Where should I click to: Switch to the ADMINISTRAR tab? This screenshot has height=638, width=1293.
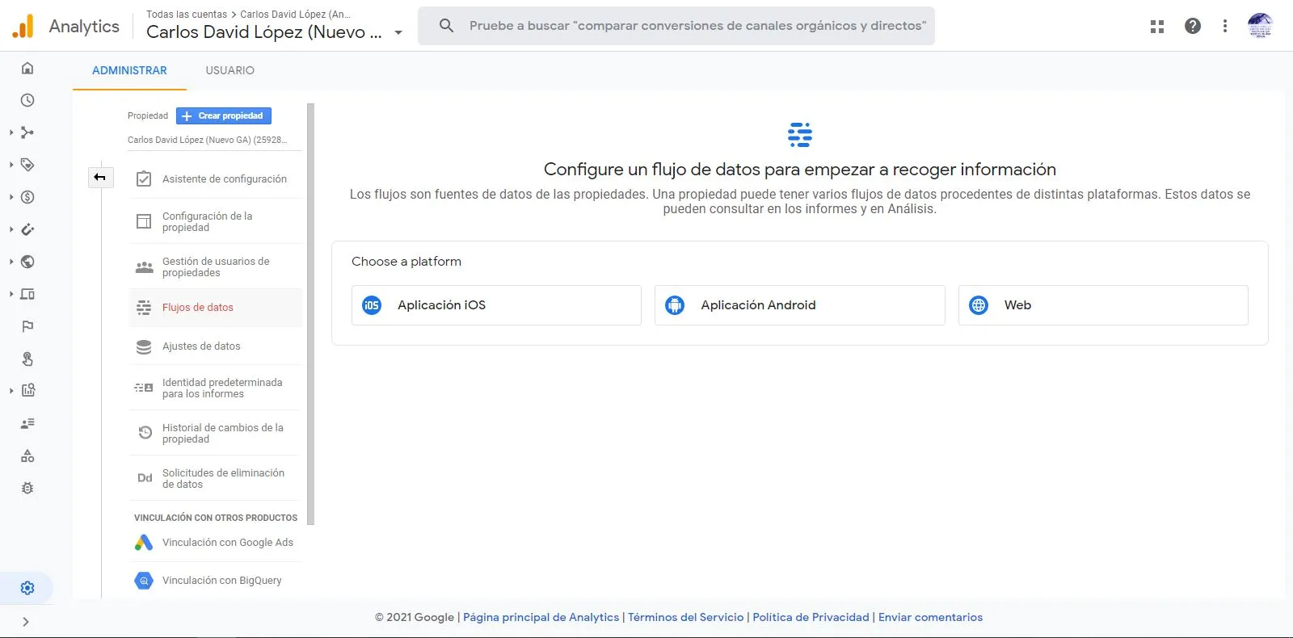[x=129, y=70]
